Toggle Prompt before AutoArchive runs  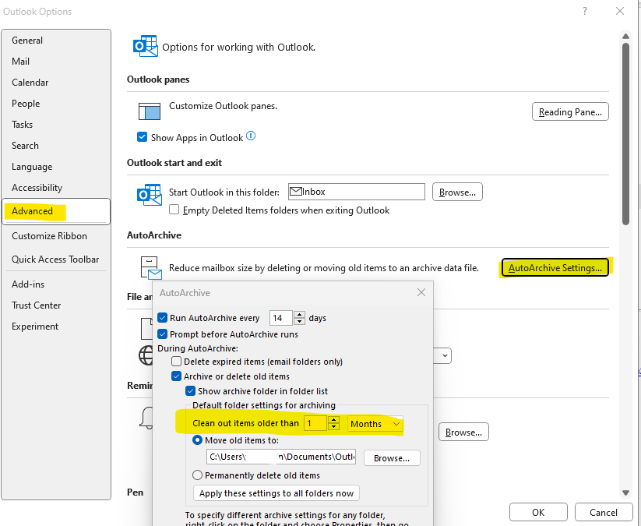point(162,334)
